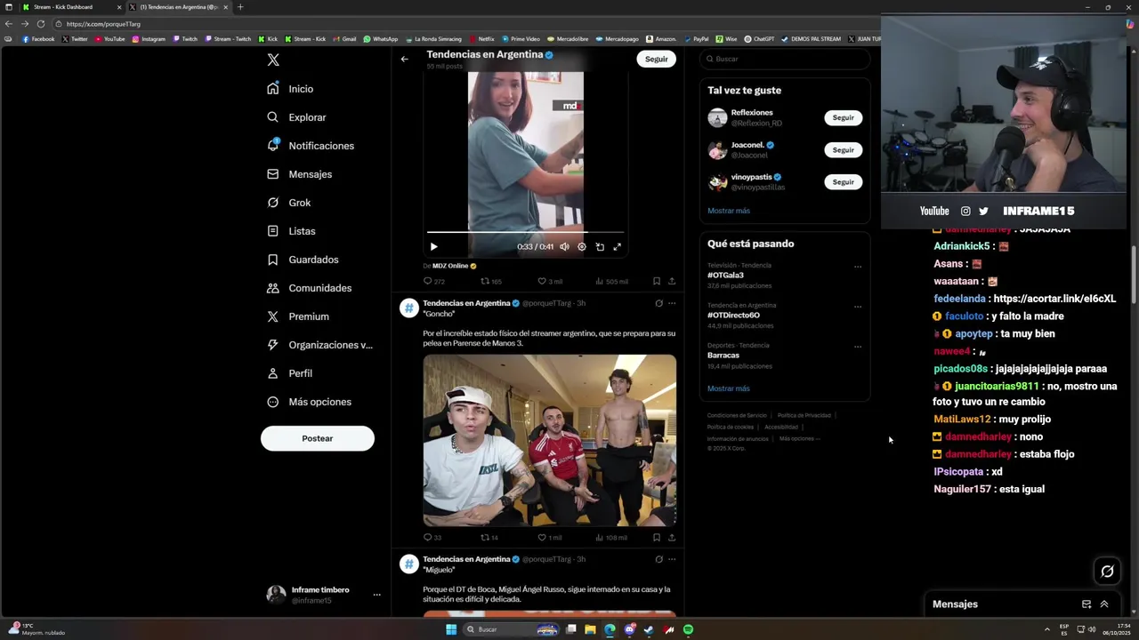Reload the page in the browser
Viewport: 1139px width, 640px height.
[x=40, y=24]
